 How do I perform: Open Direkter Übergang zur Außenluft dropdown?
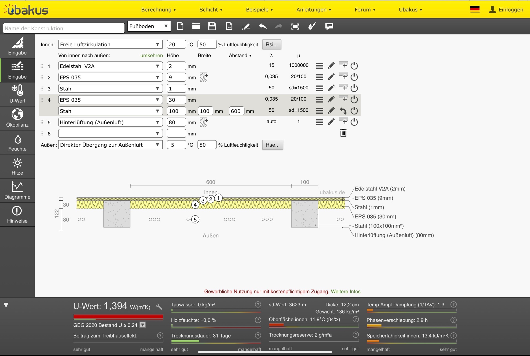(x=110, y=145)
